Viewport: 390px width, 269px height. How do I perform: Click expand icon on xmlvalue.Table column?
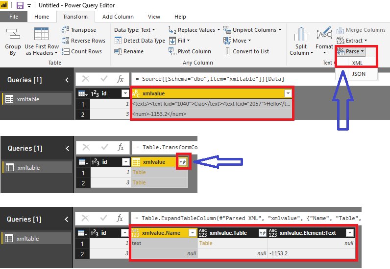(x=263, y=233)
